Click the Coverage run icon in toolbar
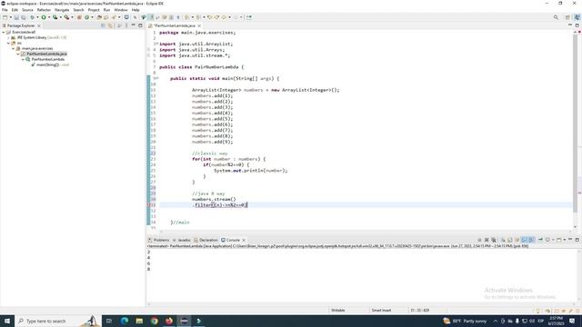Image resolution: width=582 pixels, height=327 pixels. tap(55, 17)
